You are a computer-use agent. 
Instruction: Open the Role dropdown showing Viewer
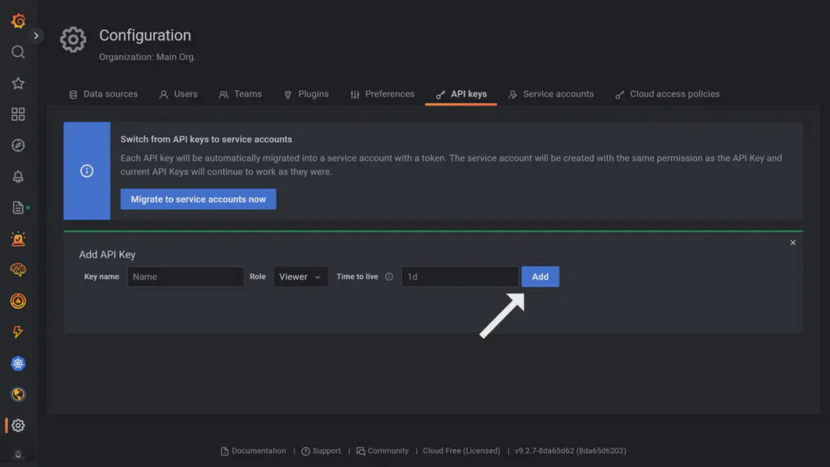click(301, 276)
